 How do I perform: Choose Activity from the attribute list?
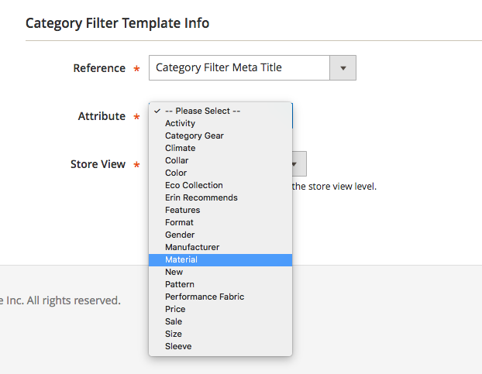(181, 123)
